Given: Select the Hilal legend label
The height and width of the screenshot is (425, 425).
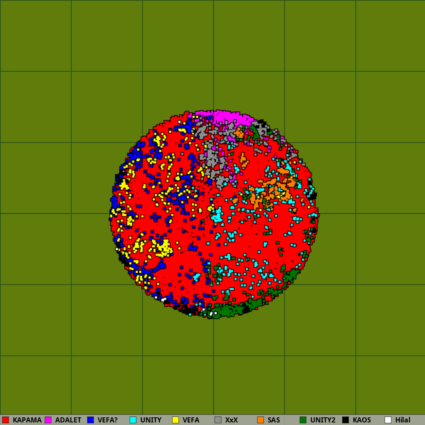Looking at the screenshot, I should (402, 420).
